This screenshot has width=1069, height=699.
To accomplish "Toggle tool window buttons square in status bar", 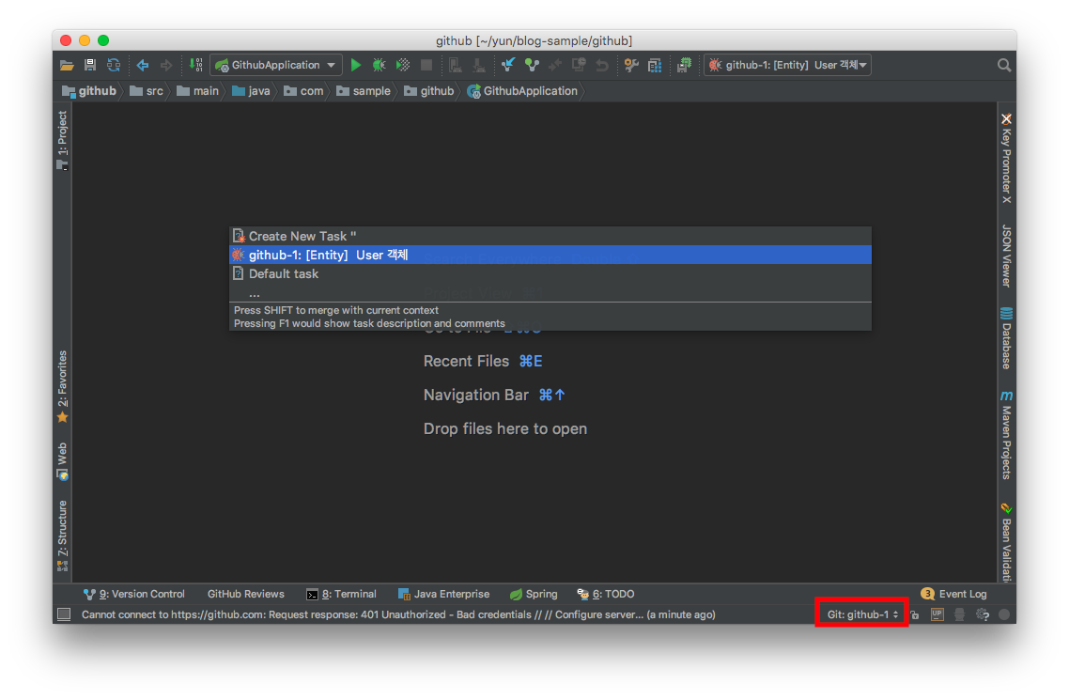I will click(x=64, y=614).
